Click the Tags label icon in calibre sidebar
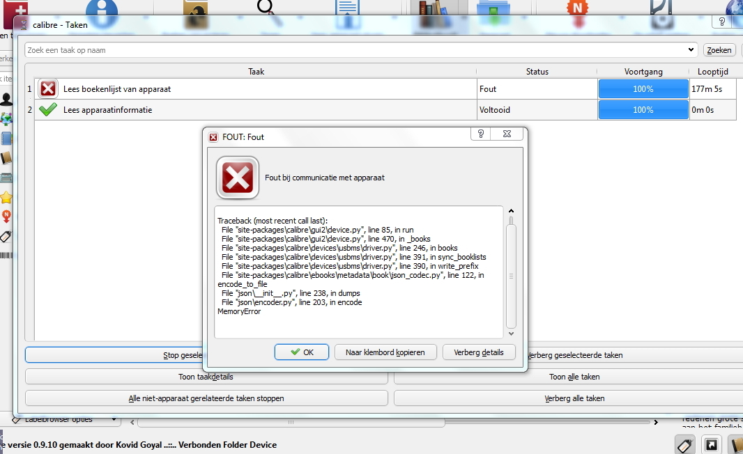The image size is (743, 454). (x=5, y=236)
